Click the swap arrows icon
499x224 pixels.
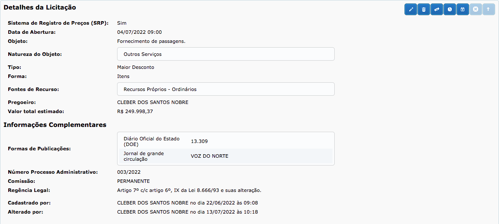pos(437,9)
